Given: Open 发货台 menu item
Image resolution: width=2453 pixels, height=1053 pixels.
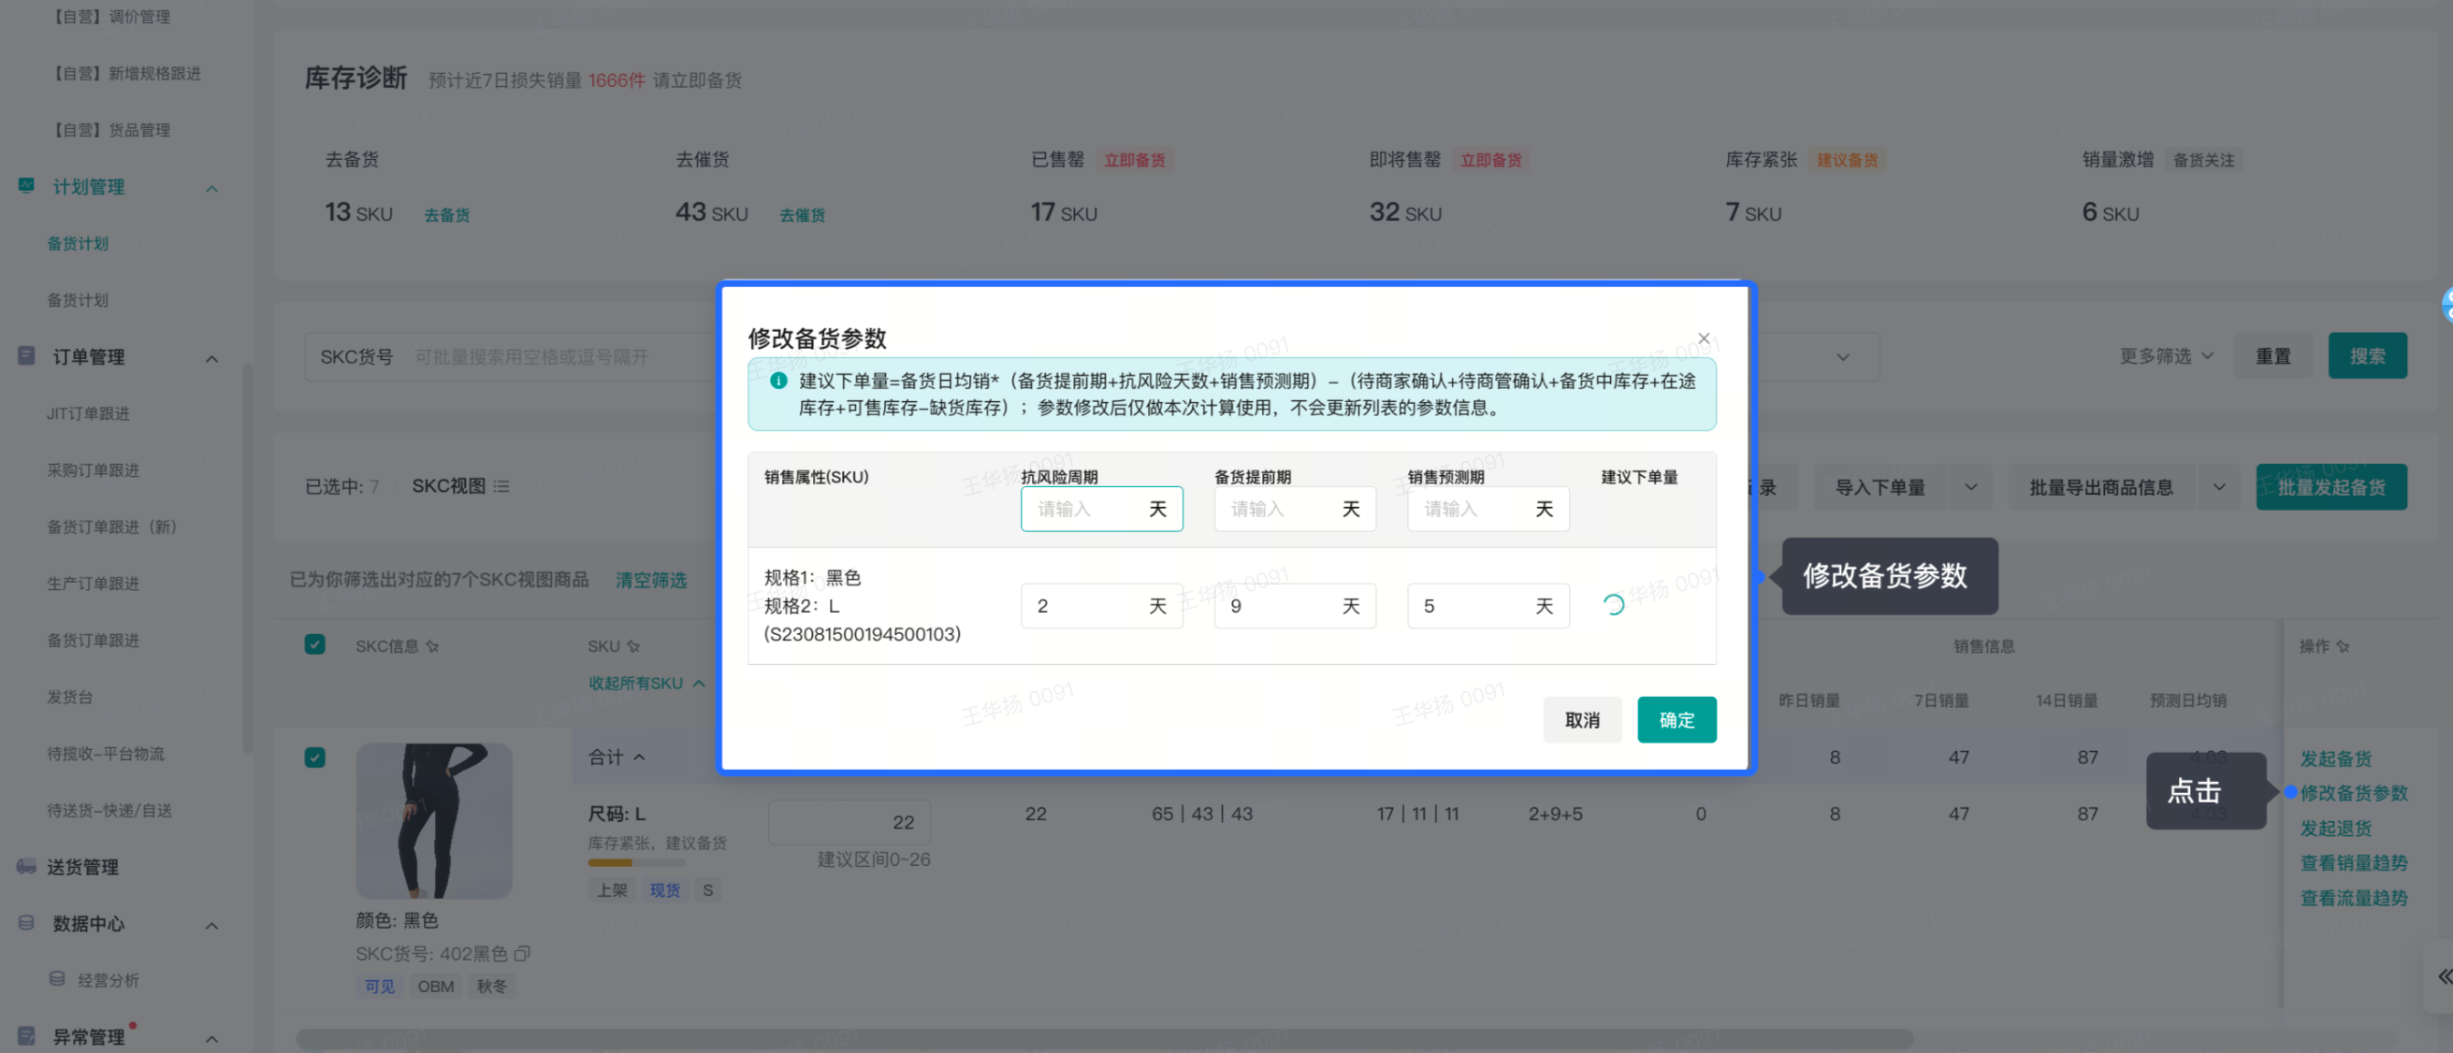Looking at the screenshot, I should [70, 696].
